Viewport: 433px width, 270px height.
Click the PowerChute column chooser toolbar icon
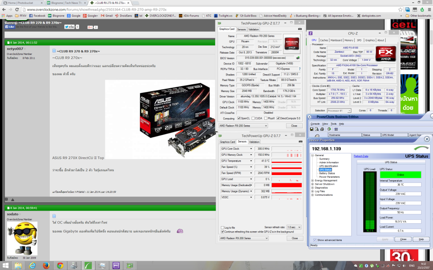point(336,129)
